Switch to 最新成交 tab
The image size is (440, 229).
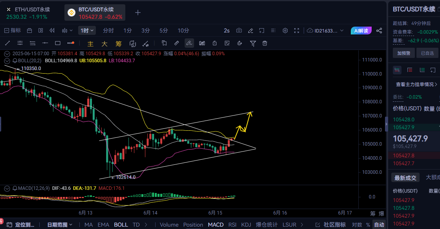click(x=405, y=178)
